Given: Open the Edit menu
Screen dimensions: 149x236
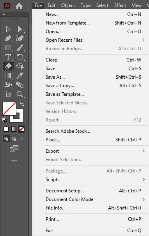Looking at the screenshot, I should pos(51,5).
